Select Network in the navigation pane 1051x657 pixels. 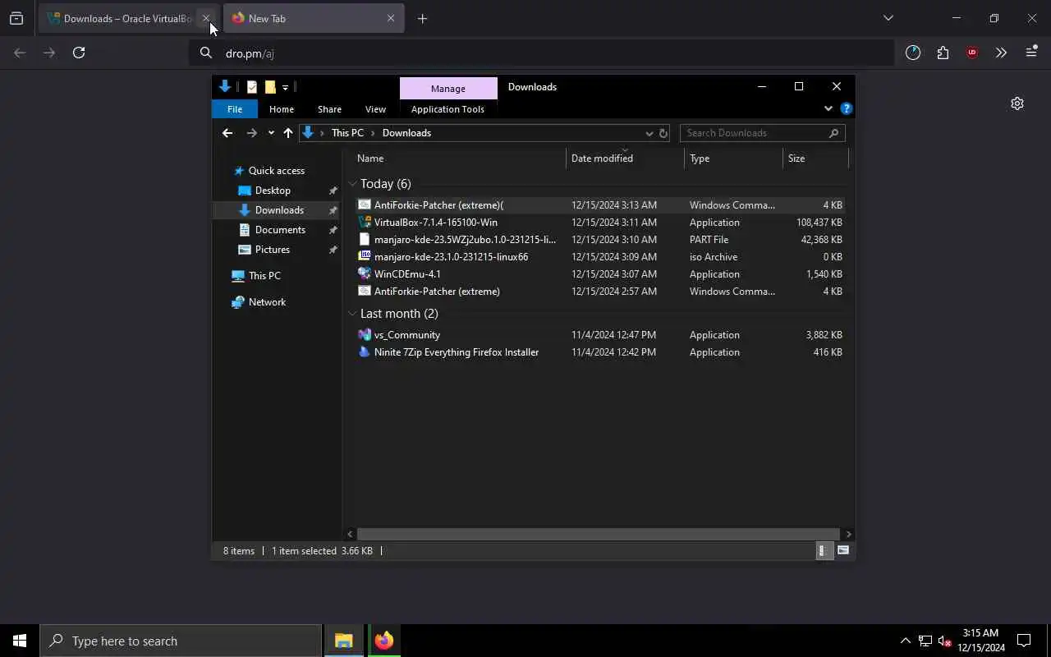click(x=267, y=302)
